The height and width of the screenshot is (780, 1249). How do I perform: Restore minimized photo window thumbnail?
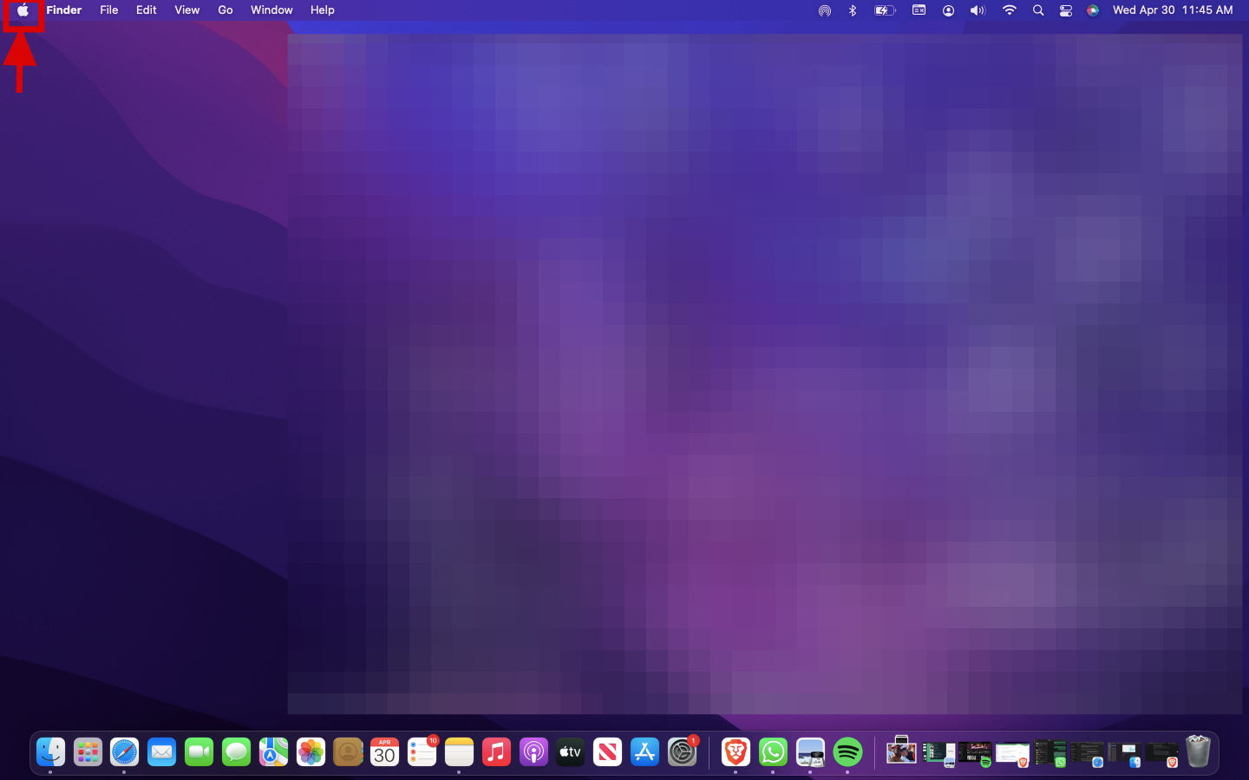[x=901, y=751]
